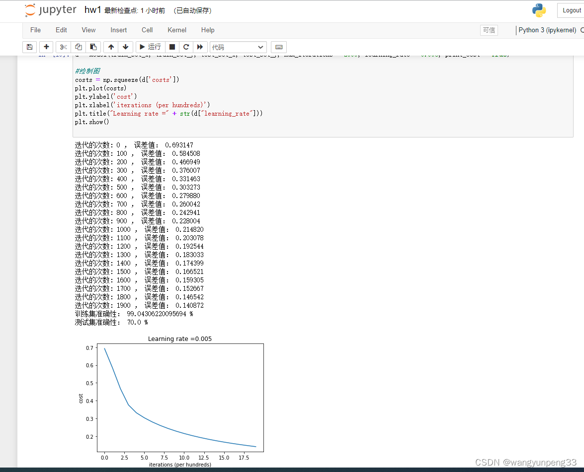Restart kernel and run all icon
The image size is (584, 472).
200,47
